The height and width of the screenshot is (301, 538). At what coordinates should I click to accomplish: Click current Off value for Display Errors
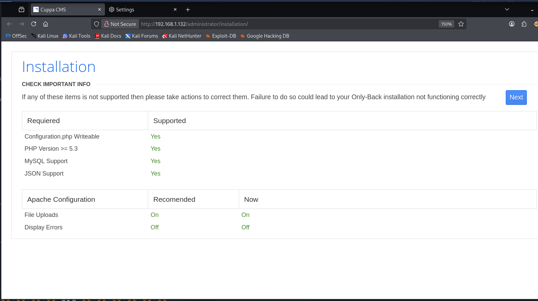point(245,227)
